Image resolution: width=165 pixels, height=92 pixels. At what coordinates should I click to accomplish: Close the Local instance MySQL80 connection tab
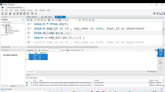coord(23,7)
